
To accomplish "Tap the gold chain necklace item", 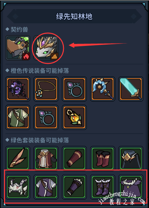I will 46,89.
